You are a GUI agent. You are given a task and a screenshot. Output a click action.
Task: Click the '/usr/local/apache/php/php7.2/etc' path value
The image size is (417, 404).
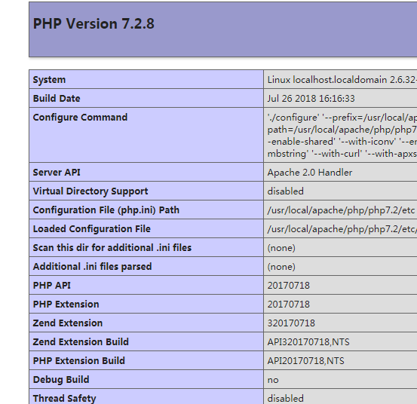[x=341, y=210]
